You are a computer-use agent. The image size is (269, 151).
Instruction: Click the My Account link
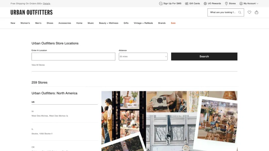[249, 3]
